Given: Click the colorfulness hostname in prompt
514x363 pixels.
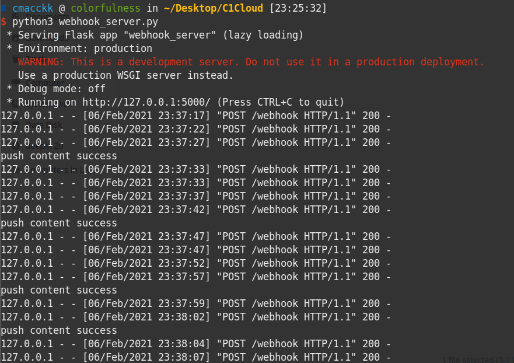Looking at the screenshot, I should pyautogui.click(x=106, y=8).
